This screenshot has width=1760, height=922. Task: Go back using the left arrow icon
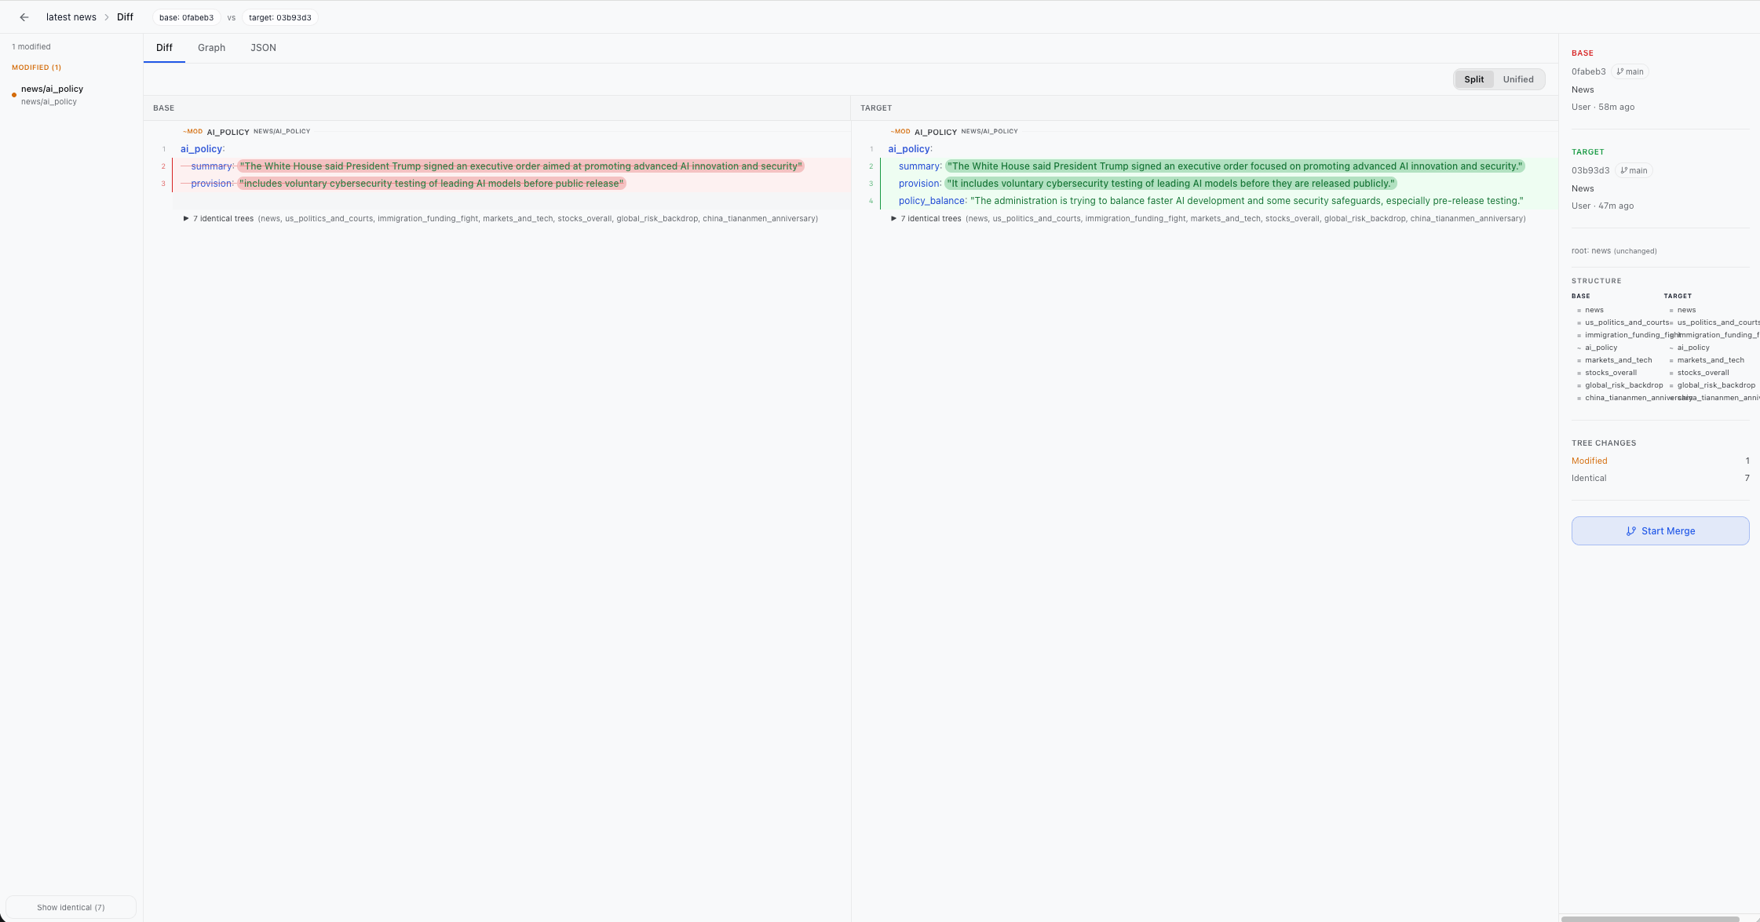coord(24,17)
